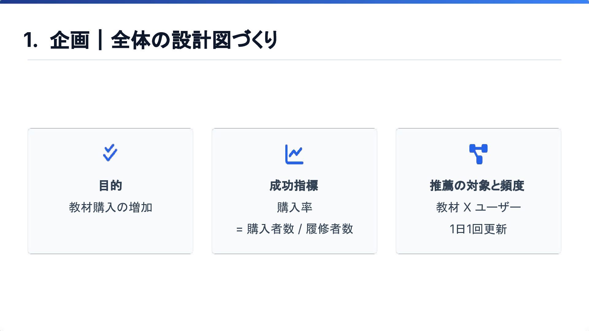
Task: Click the vertical bar separator in title
Action: click(100, 40)
